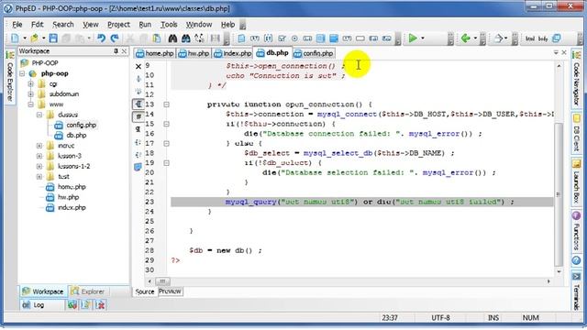This screenshot has height=330, width=587.
Task: Open the Terminals side panel
Action: tap(576, 291)
